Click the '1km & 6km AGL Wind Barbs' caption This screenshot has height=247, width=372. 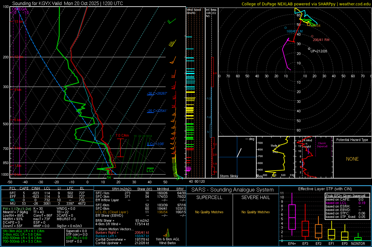coord(167,241)
